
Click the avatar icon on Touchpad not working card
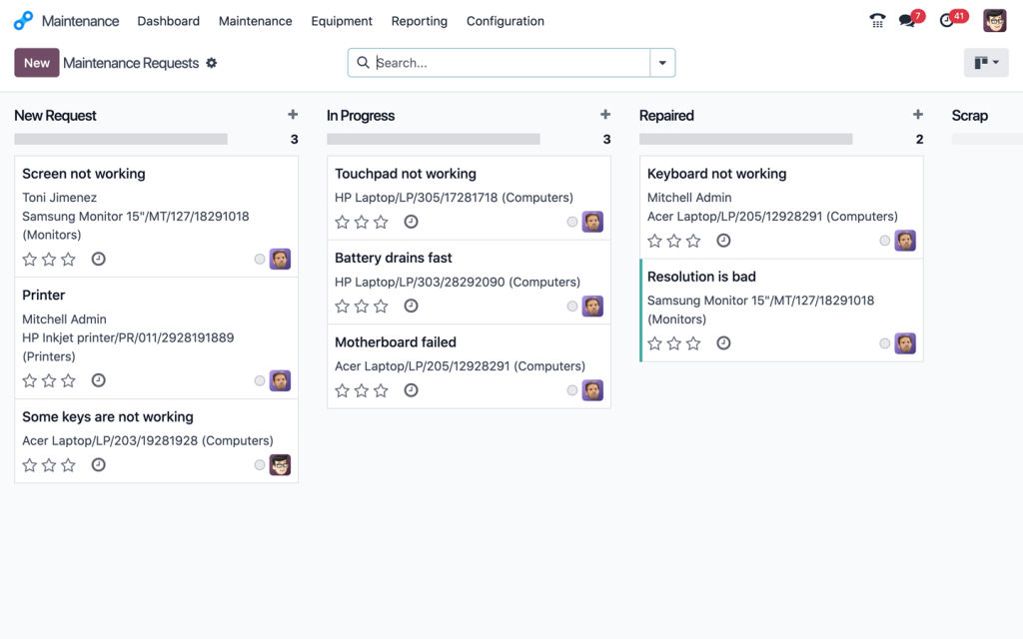pyautogui.click(x=592, y=222)
